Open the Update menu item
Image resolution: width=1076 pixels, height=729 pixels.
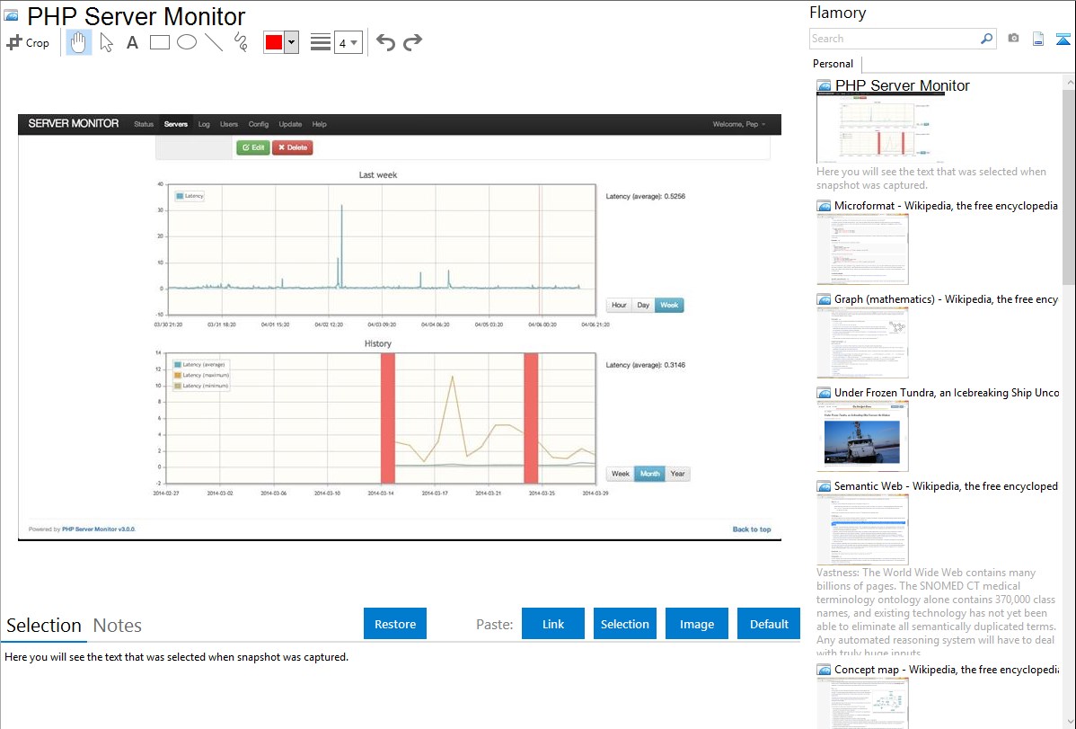[290, 124]
